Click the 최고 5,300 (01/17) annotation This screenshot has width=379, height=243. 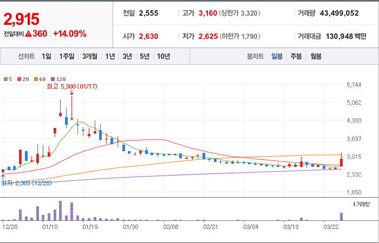[72, 86]
